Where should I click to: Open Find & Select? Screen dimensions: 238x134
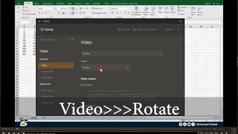(x=200, y=11)
